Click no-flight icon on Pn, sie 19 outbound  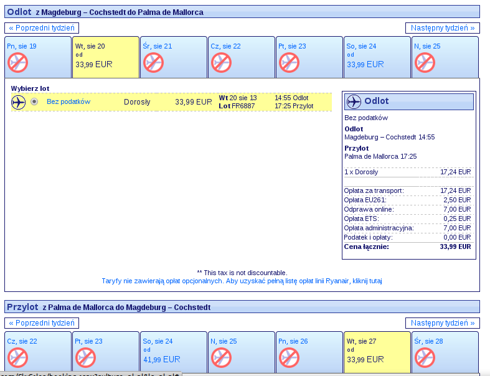(x=18, y=62)
